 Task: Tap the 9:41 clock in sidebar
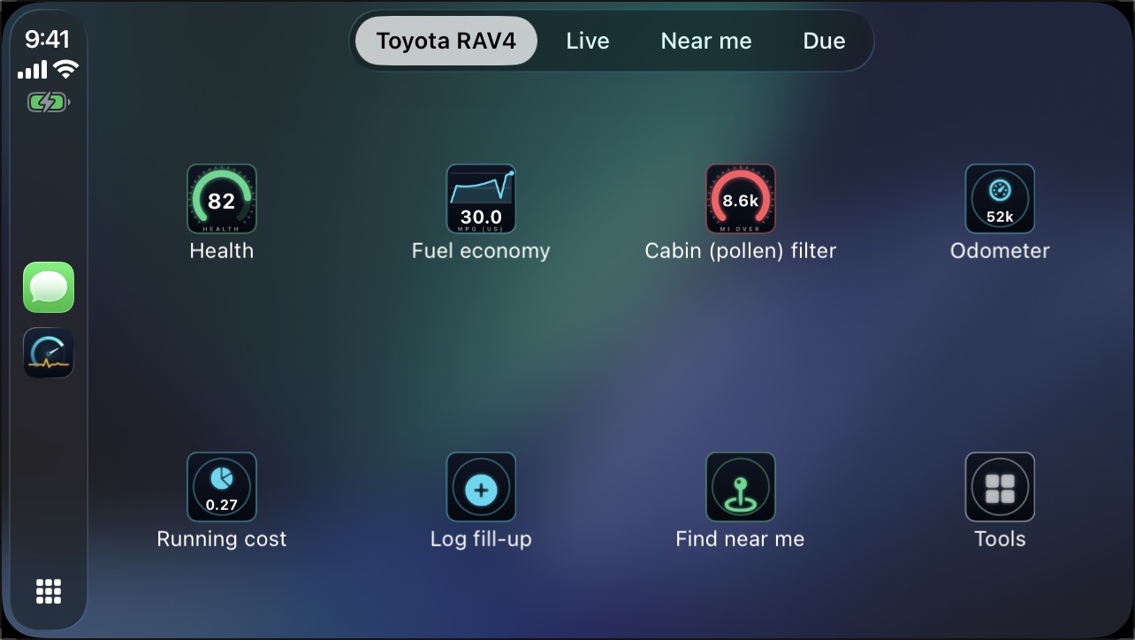48,39
